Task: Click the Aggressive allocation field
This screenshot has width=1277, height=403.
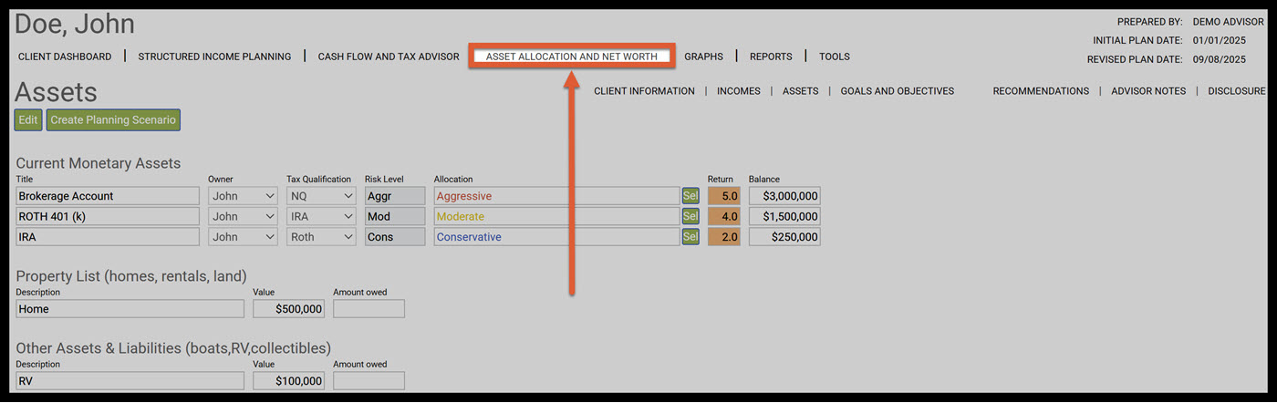Action: point(556,196)
